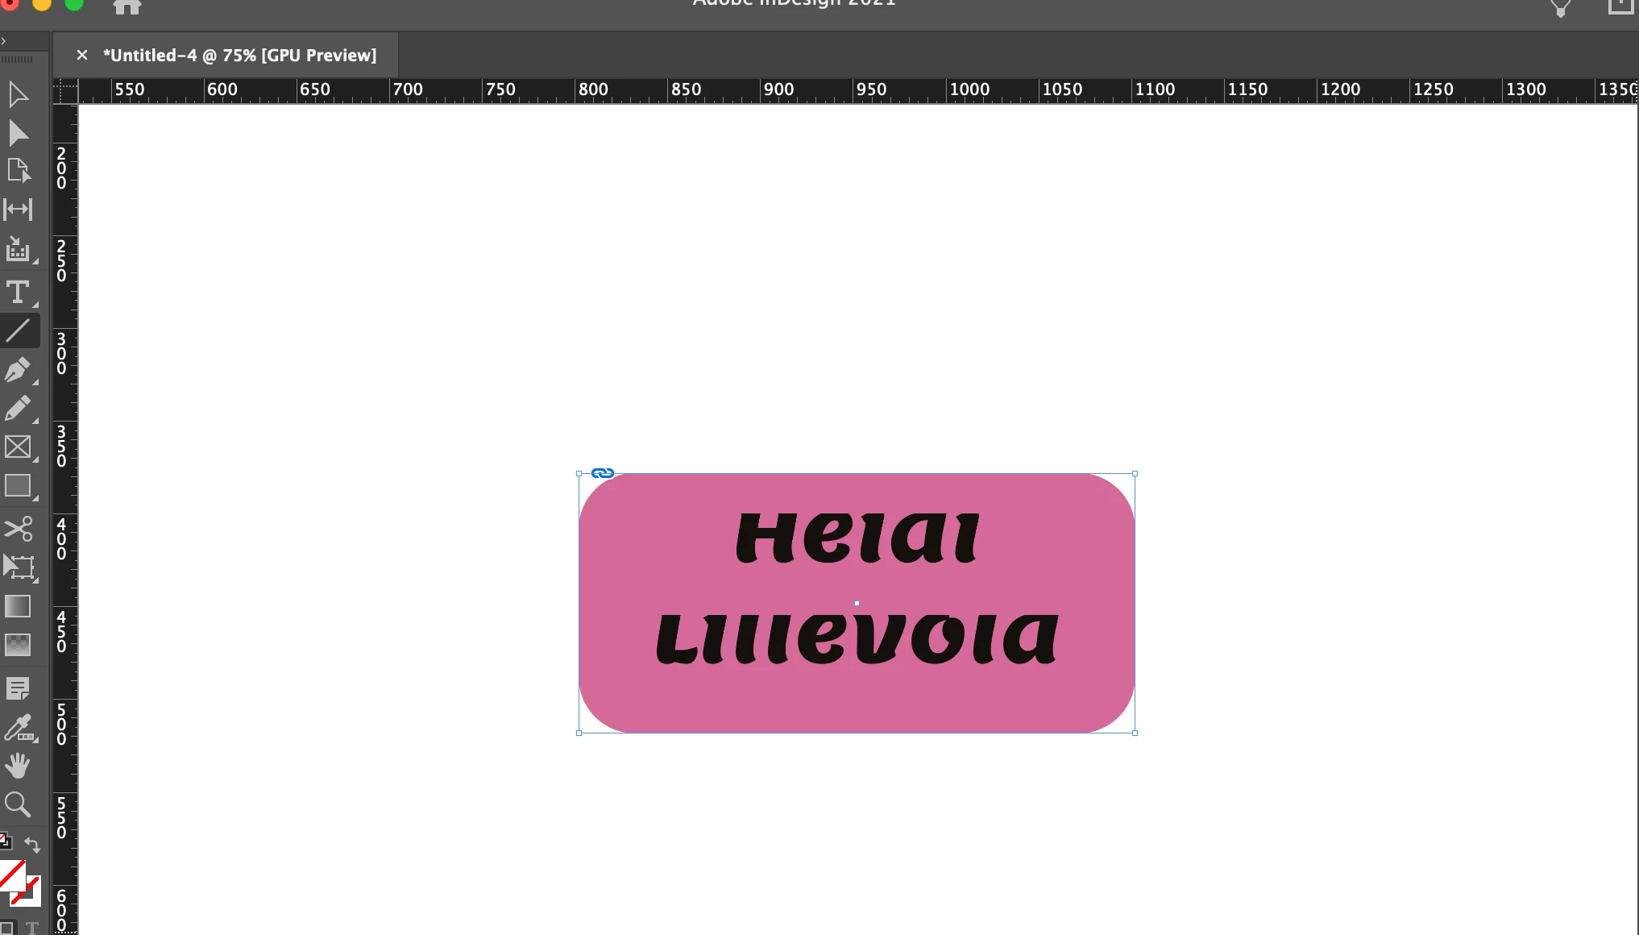Toggle formatting affects text button
This screenshot has width=1639, height=935.
click(x=32, y=929)
